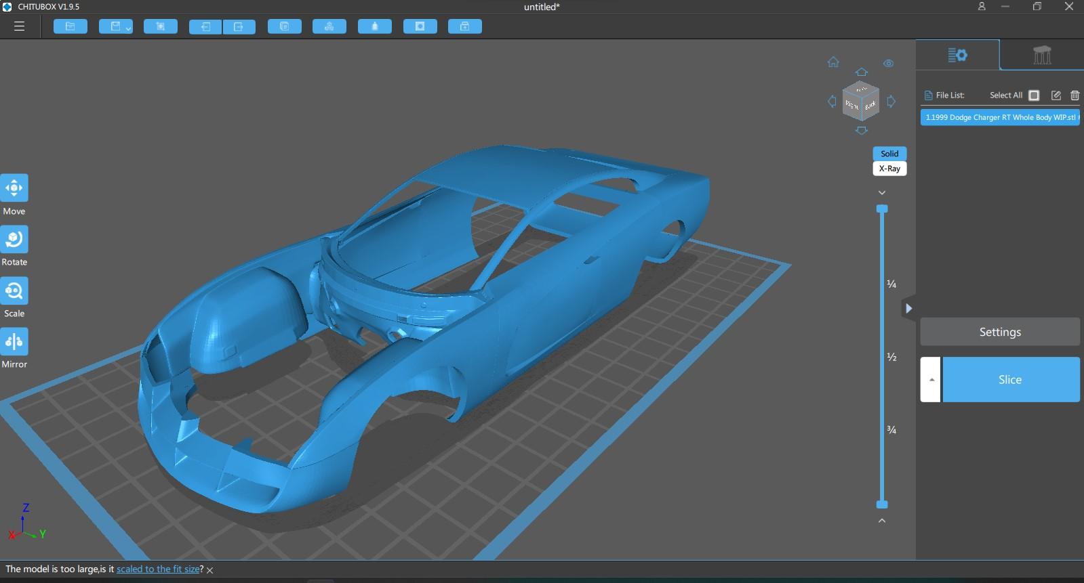Select the 1999 Dodge Charger RT file entry
The height and width of the screenshot is (583, 1084).
coord(1000,117)
